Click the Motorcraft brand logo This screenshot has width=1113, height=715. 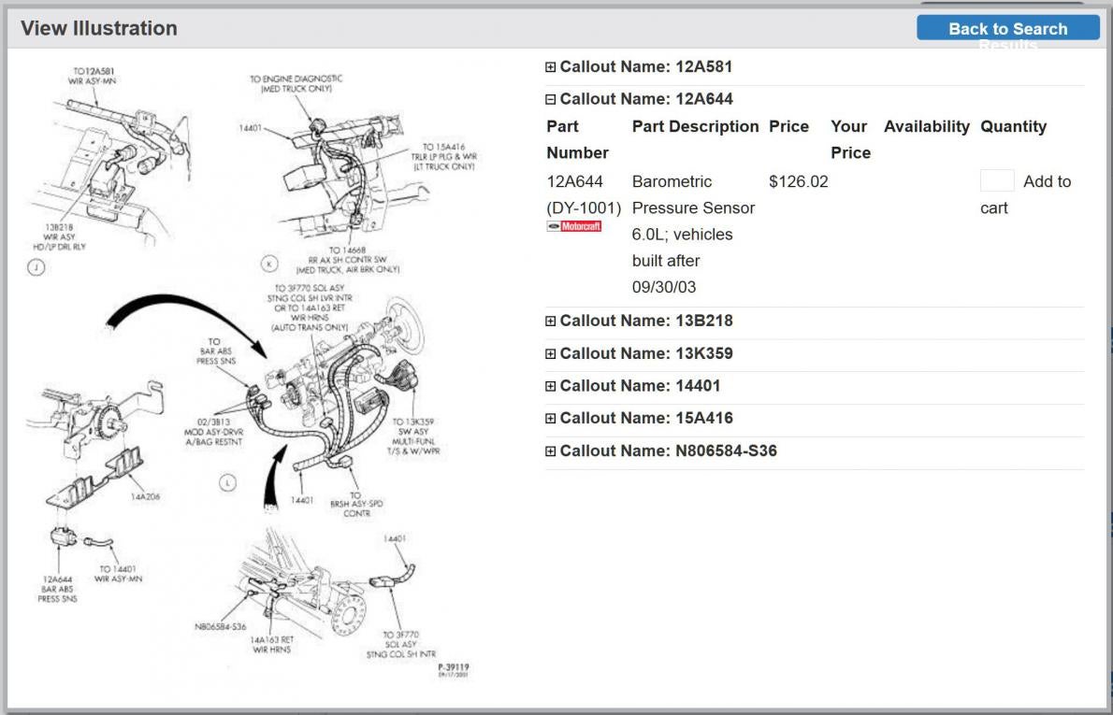click(x=574, y=226)
